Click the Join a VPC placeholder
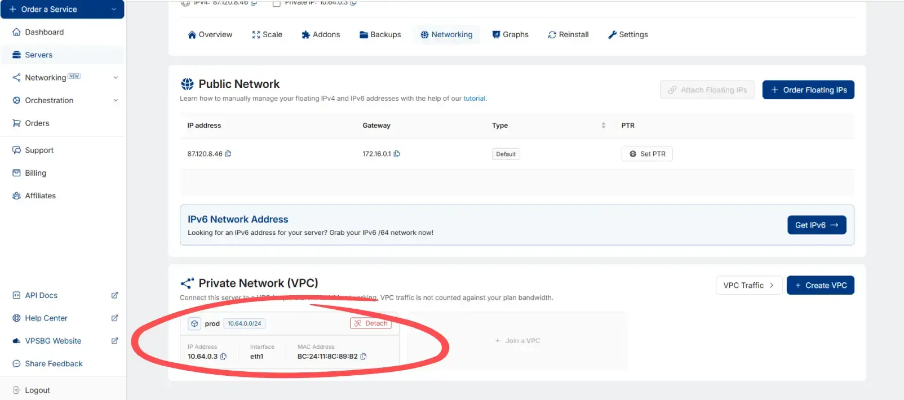Screen dimensions: 904x400 (x=517, y=341)
